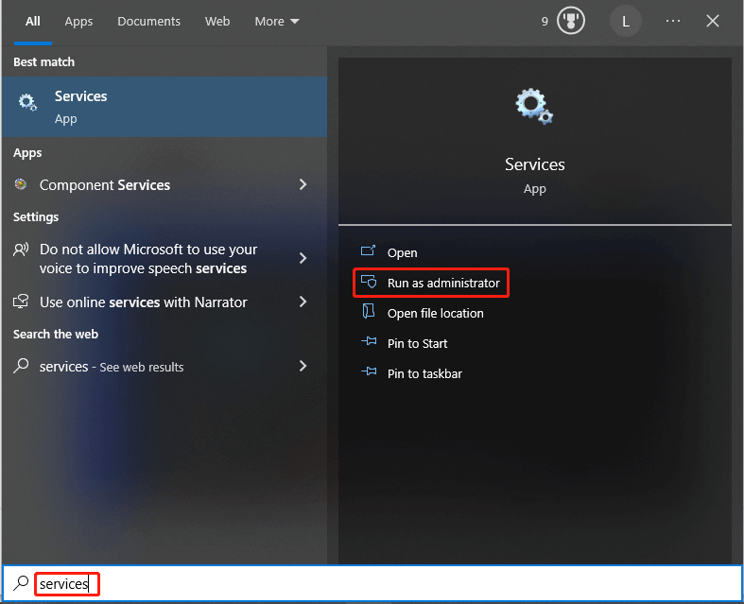Click the Settings section heading
Viewport: 744px width, 604px height.
click(x=36, y=217)
